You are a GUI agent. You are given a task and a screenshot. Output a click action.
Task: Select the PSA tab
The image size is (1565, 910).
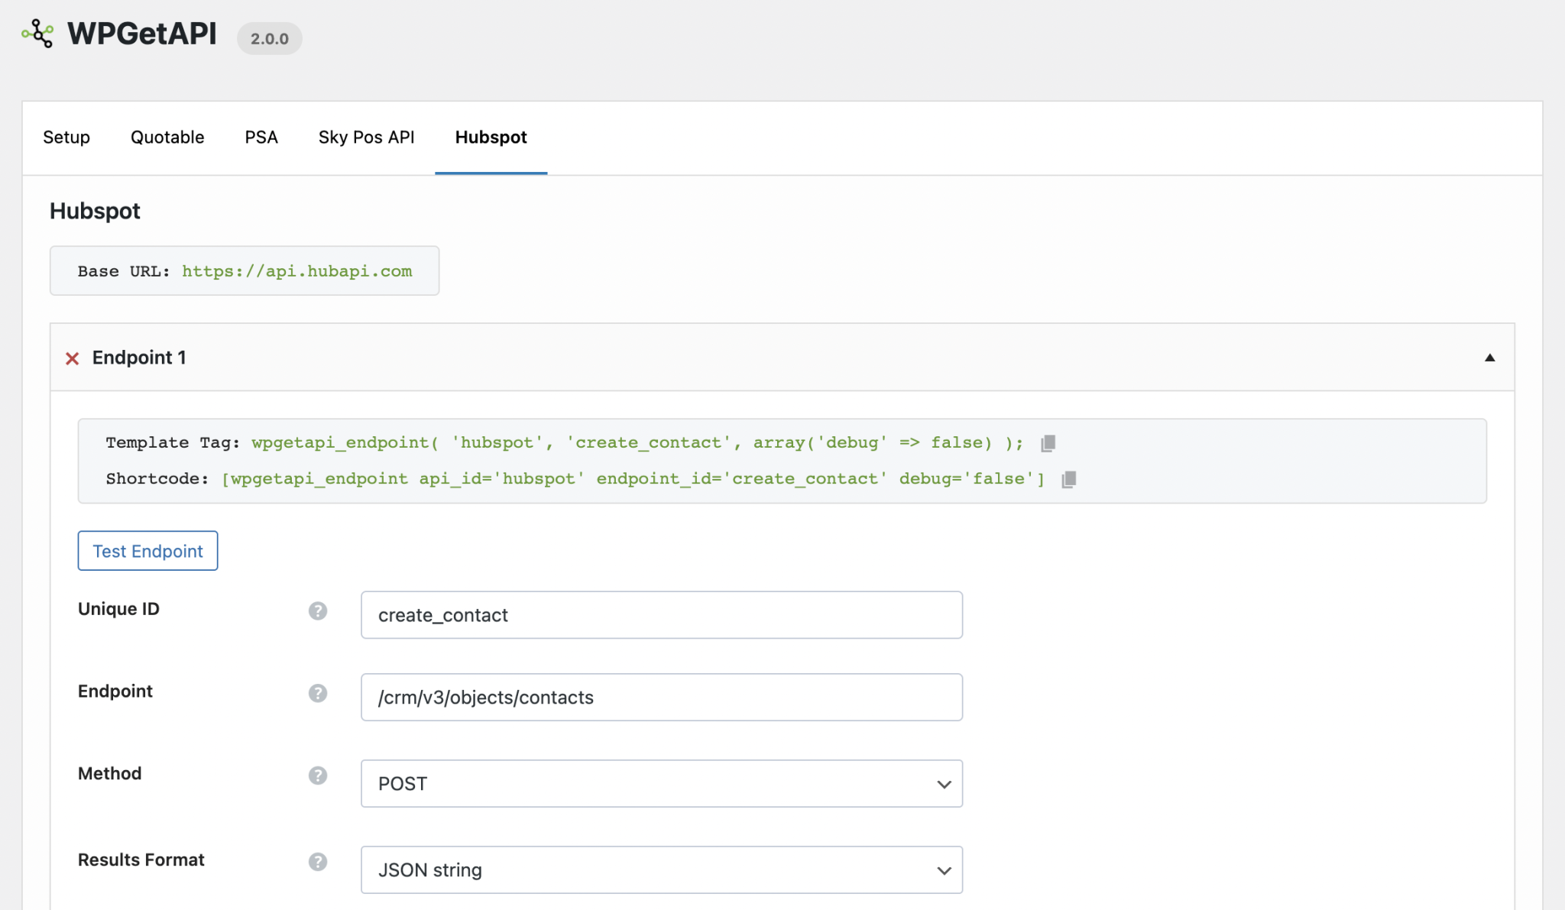point(261,138)
